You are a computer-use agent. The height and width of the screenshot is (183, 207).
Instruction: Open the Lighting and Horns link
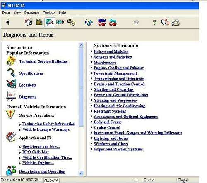click(x=111, y=138)
